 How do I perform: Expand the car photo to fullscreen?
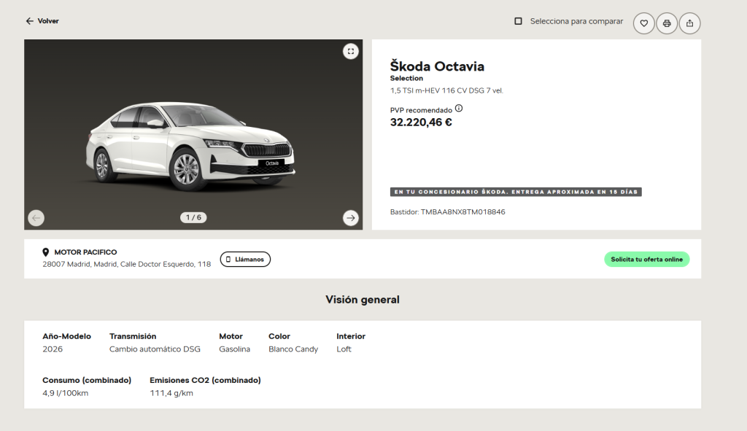pos(351,51)
